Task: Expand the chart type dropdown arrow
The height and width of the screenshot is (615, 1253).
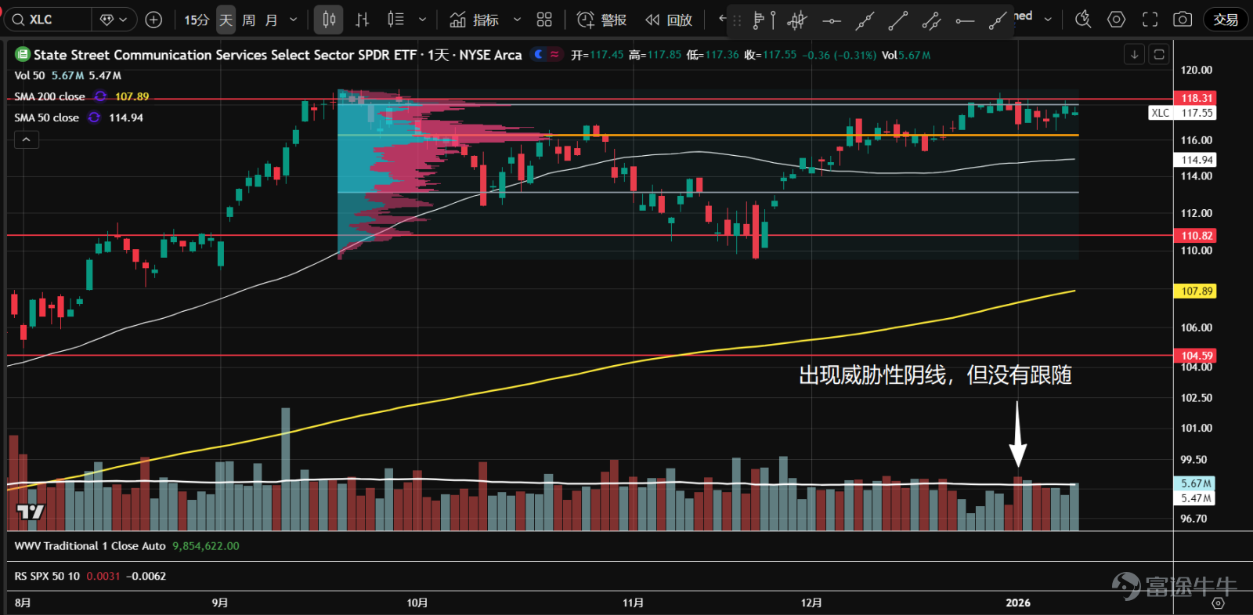Action: (x=423, y=20)
